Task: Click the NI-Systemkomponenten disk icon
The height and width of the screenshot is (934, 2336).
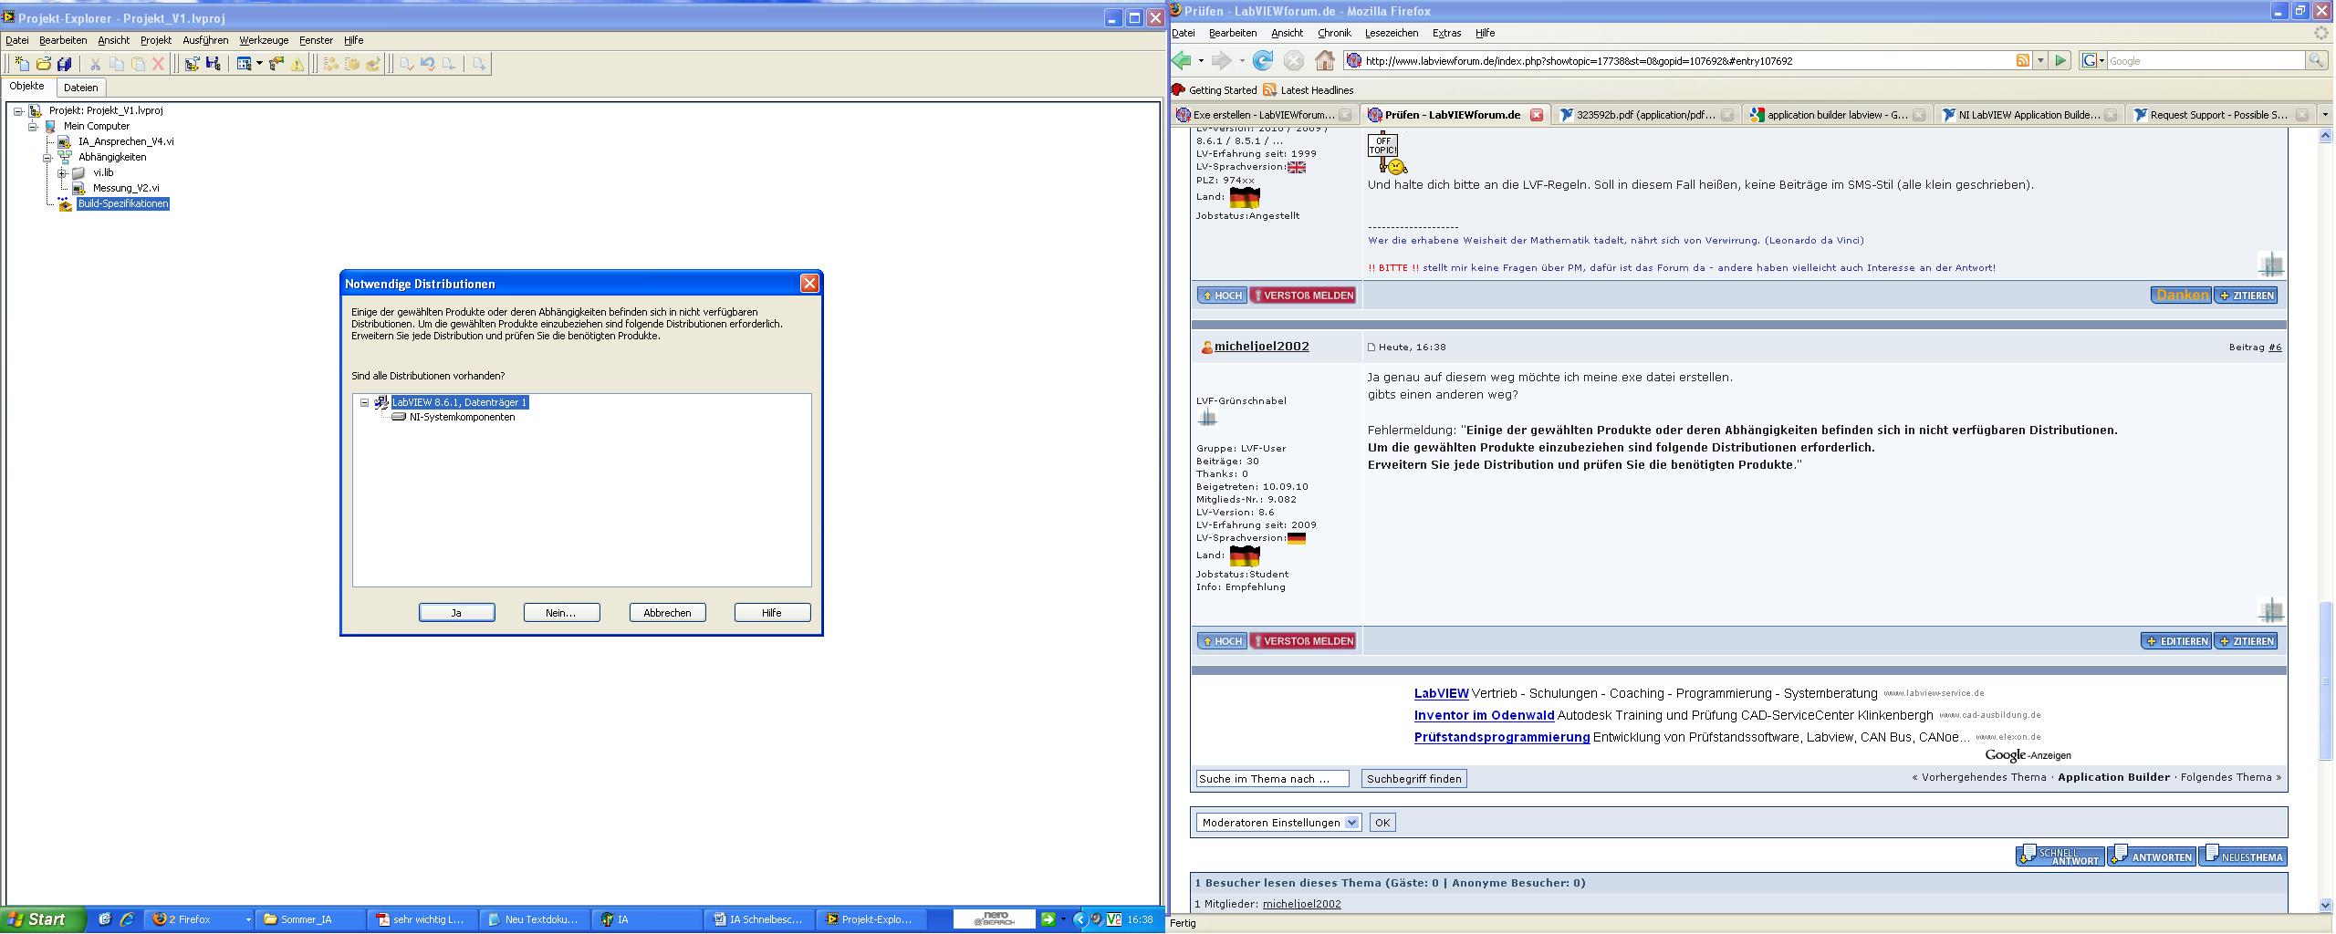Action: 399,417
